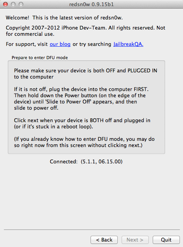
Task: Zoom the window with third title-bar button
Action: [x=21, y=4]
